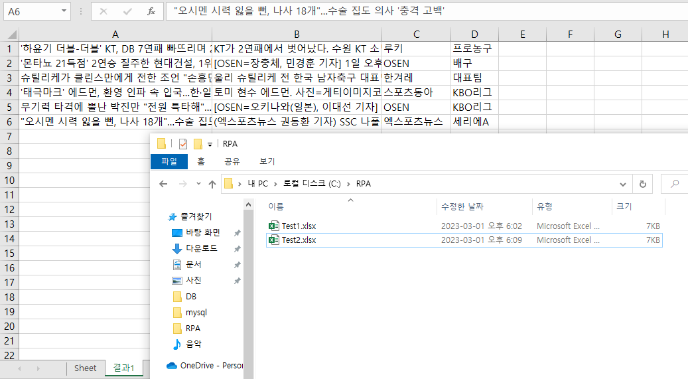Click the Excel insert function fx icon
Viewport: 688px width, 379px height.
[x=151, y=11]
